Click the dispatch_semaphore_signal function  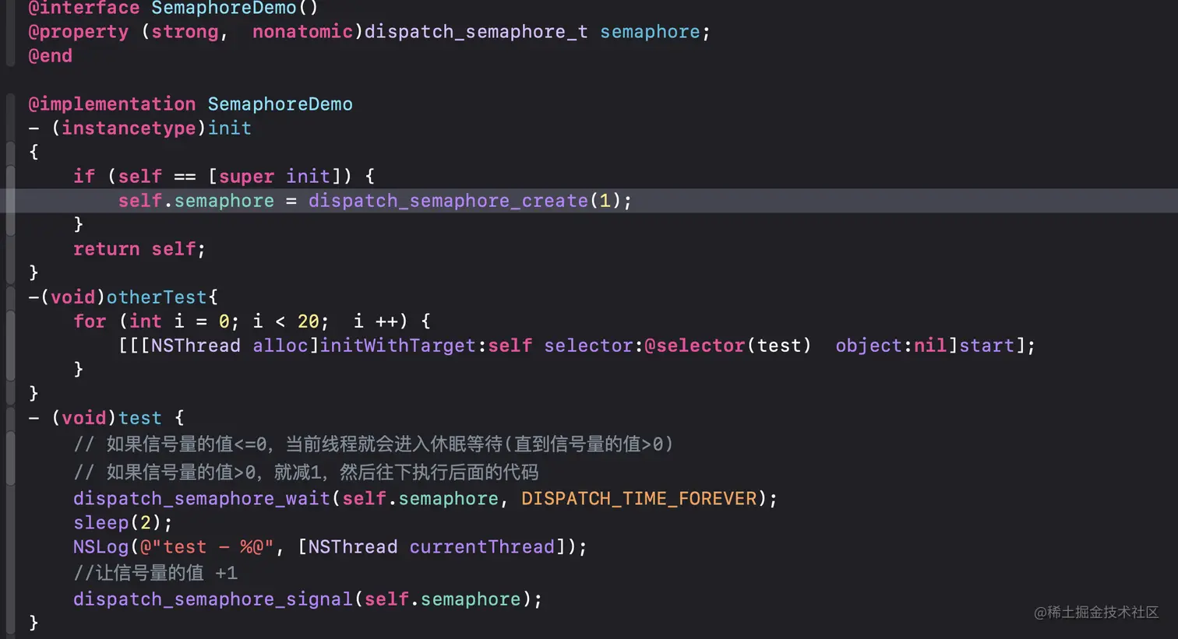point(213,599)
